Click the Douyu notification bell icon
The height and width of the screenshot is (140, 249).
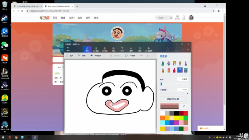(184, 17)
